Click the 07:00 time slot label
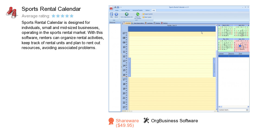Screen dimensions: 255x135 click(125, 33)
